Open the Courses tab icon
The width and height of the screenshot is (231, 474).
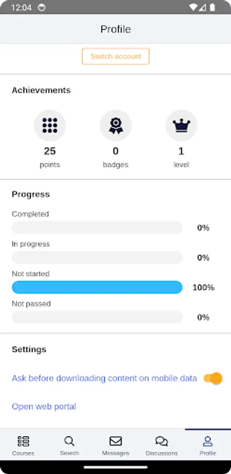(x=23, y=441)
